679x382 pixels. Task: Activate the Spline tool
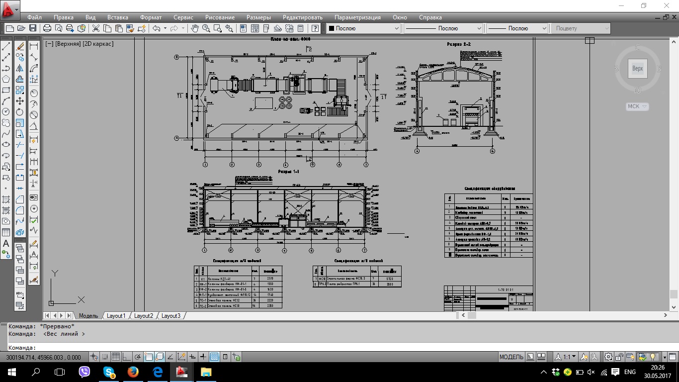tap(6, 134)
